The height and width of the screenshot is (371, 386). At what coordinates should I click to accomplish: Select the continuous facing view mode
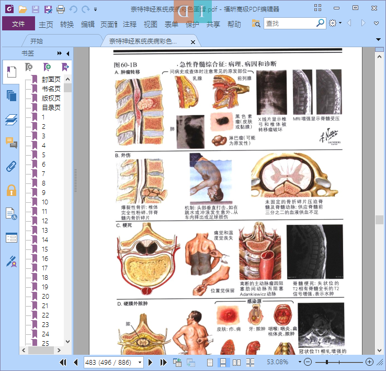click(x=250, y=363)
